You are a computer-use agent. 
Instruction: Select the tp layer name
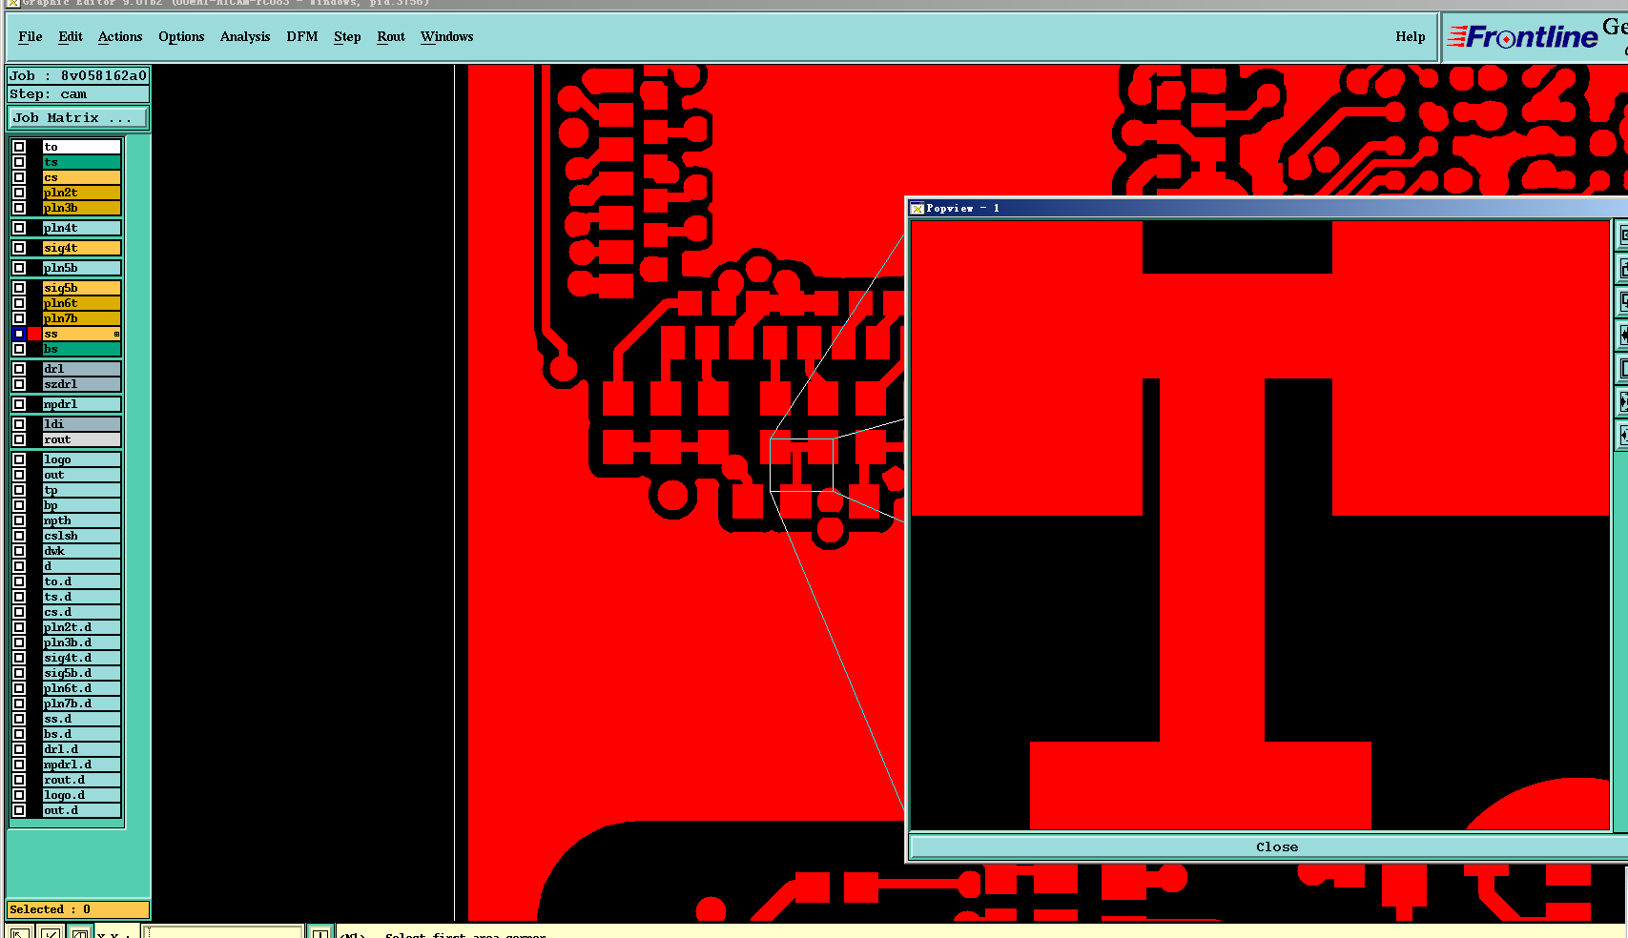click(82, 490)
